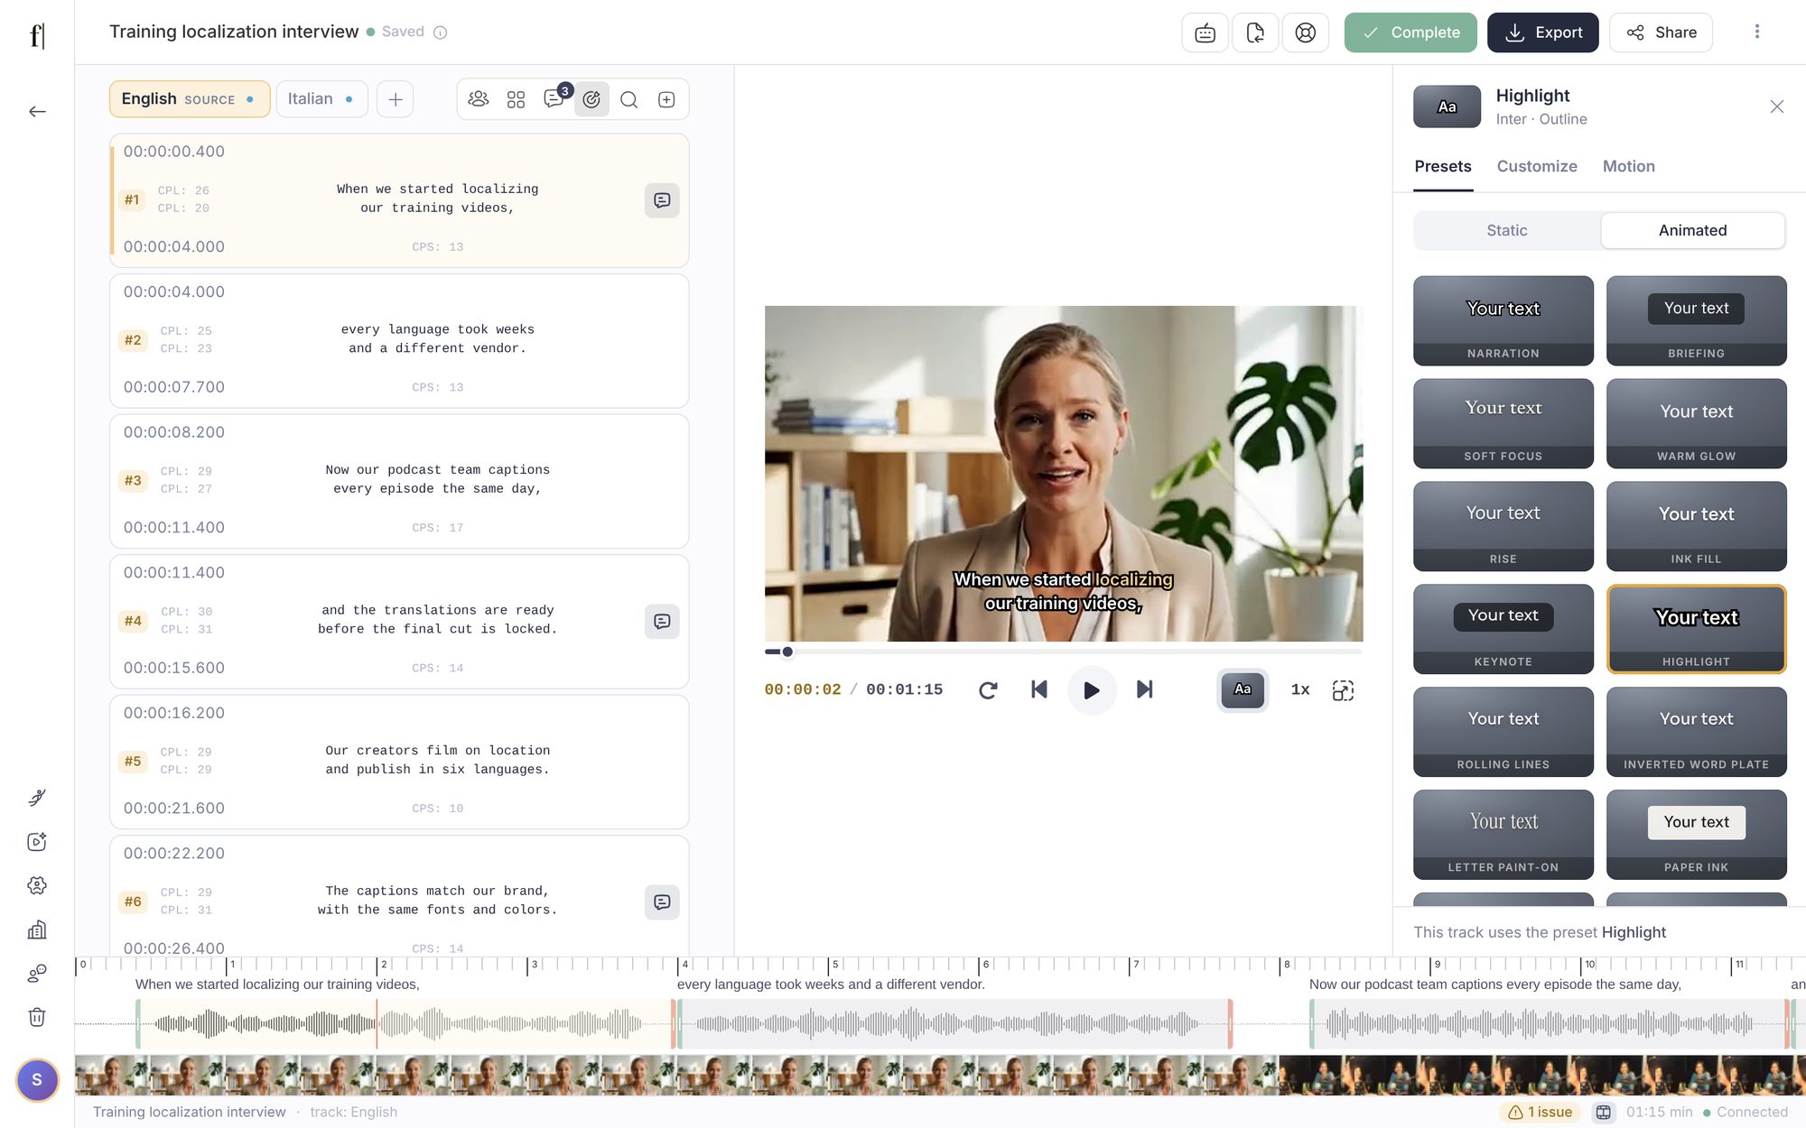Open the search magnifier icon

[629, 99]
